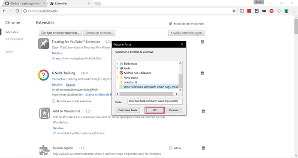Toggle Modo do desenvolvedor checkbox

click(x=170, y=24)
